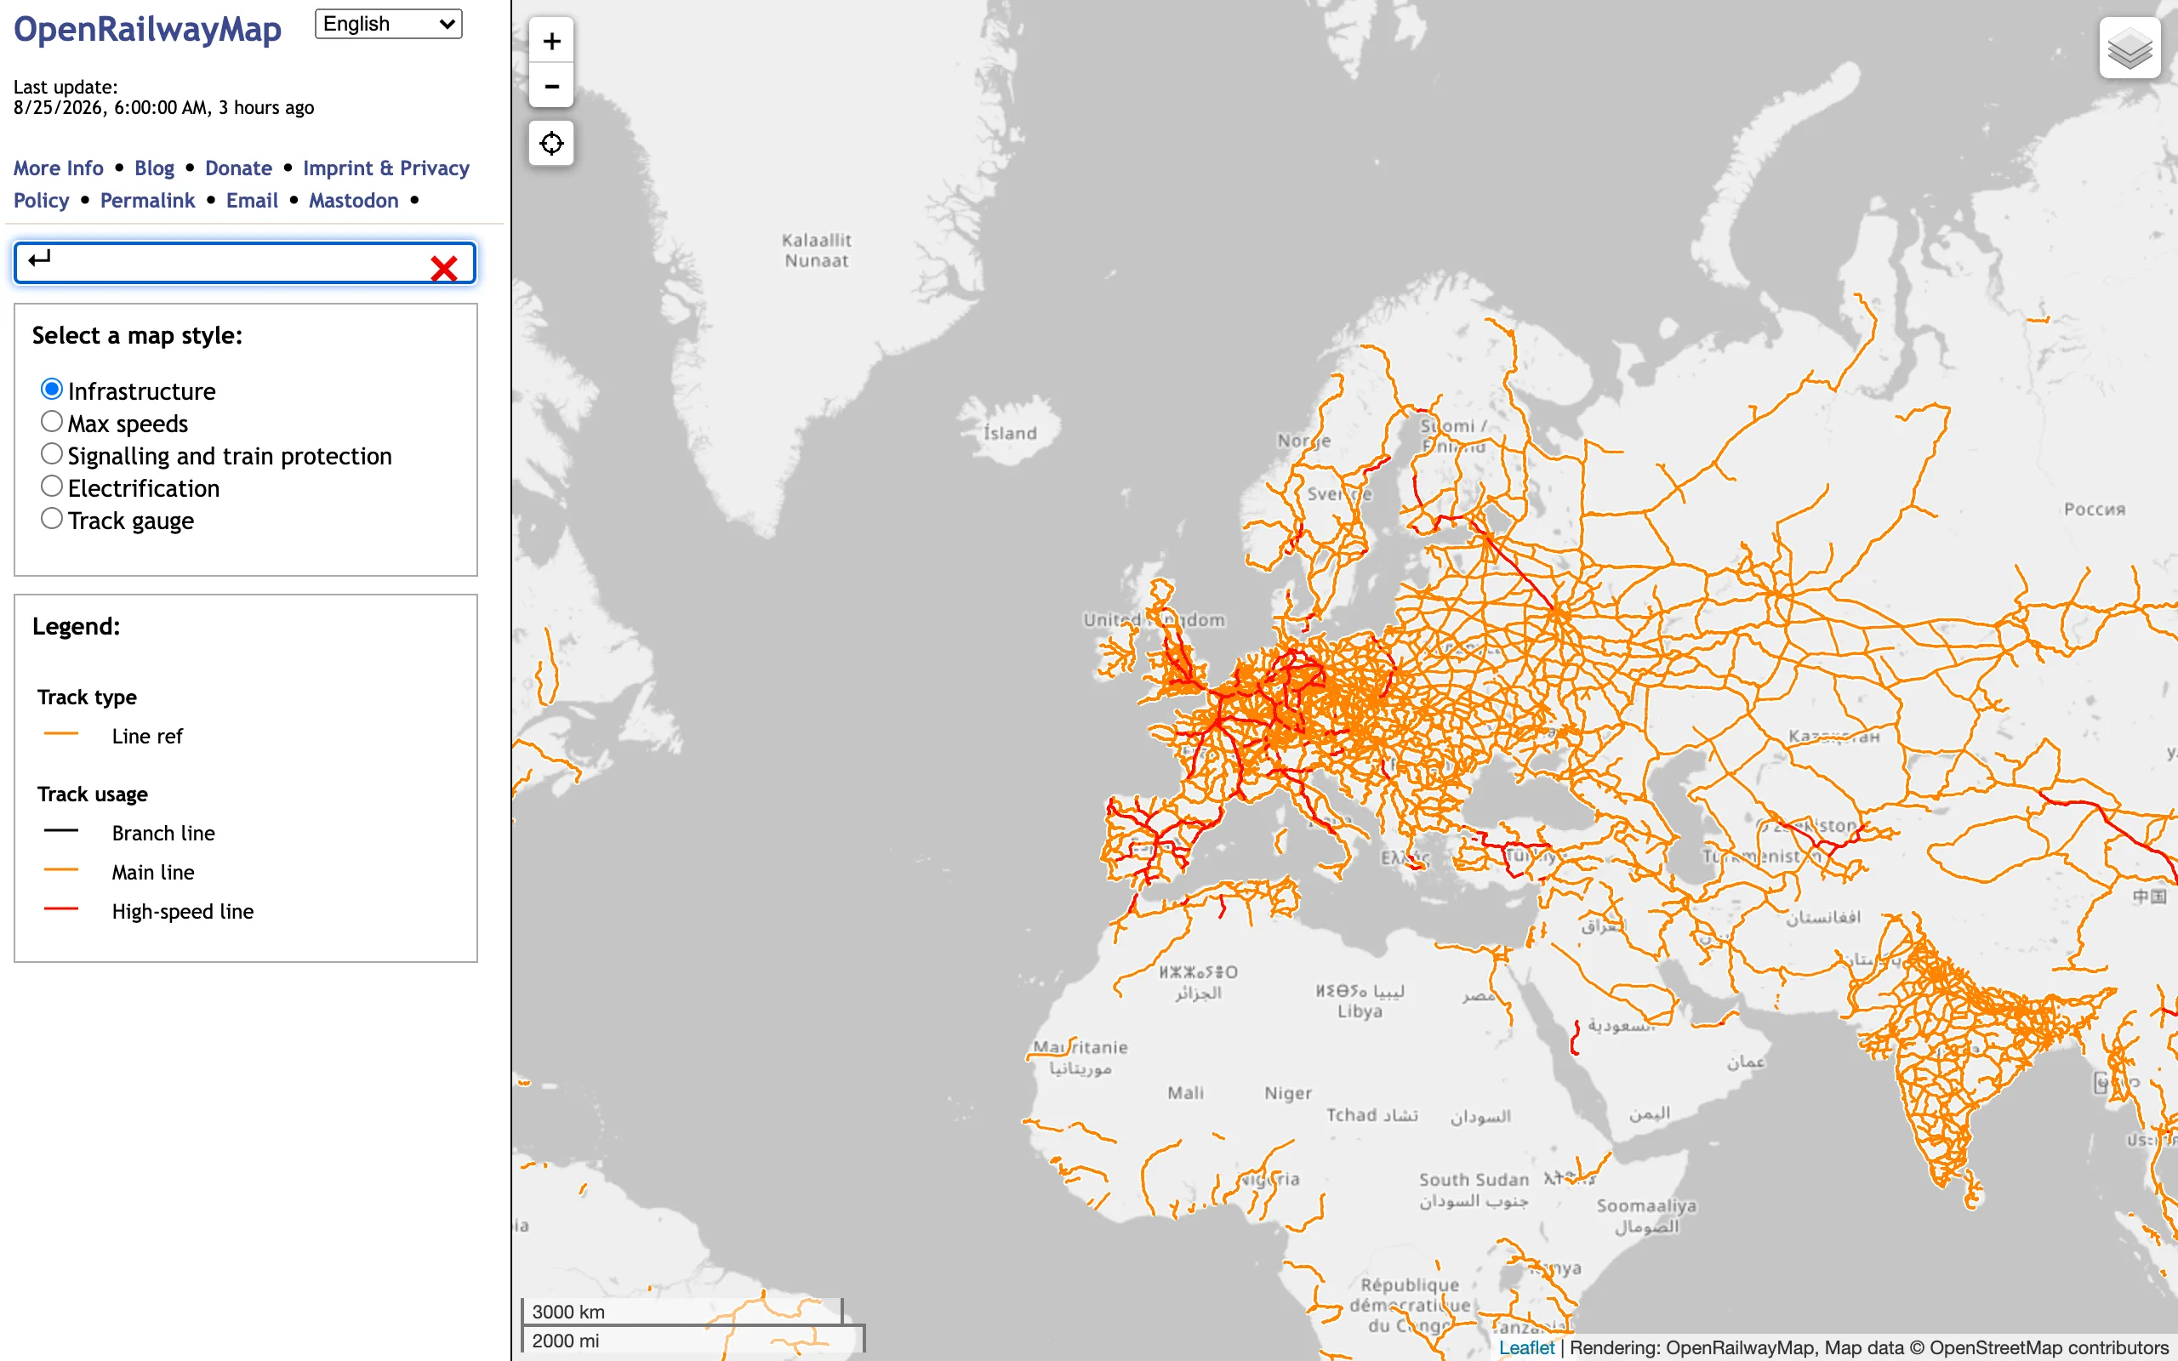Switch to Electrification map style

pos(51,487)
